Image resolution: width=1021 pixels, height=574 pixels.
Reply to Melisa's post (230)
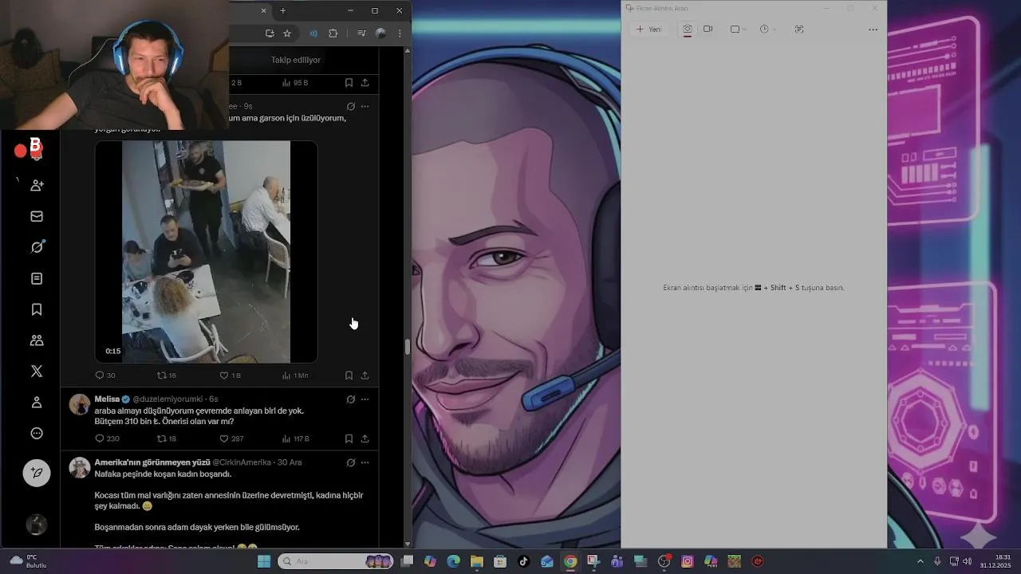point(107,438)
